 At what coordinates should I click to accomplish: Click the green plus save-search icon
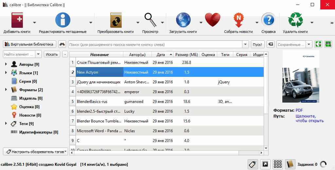pos(328,44)
